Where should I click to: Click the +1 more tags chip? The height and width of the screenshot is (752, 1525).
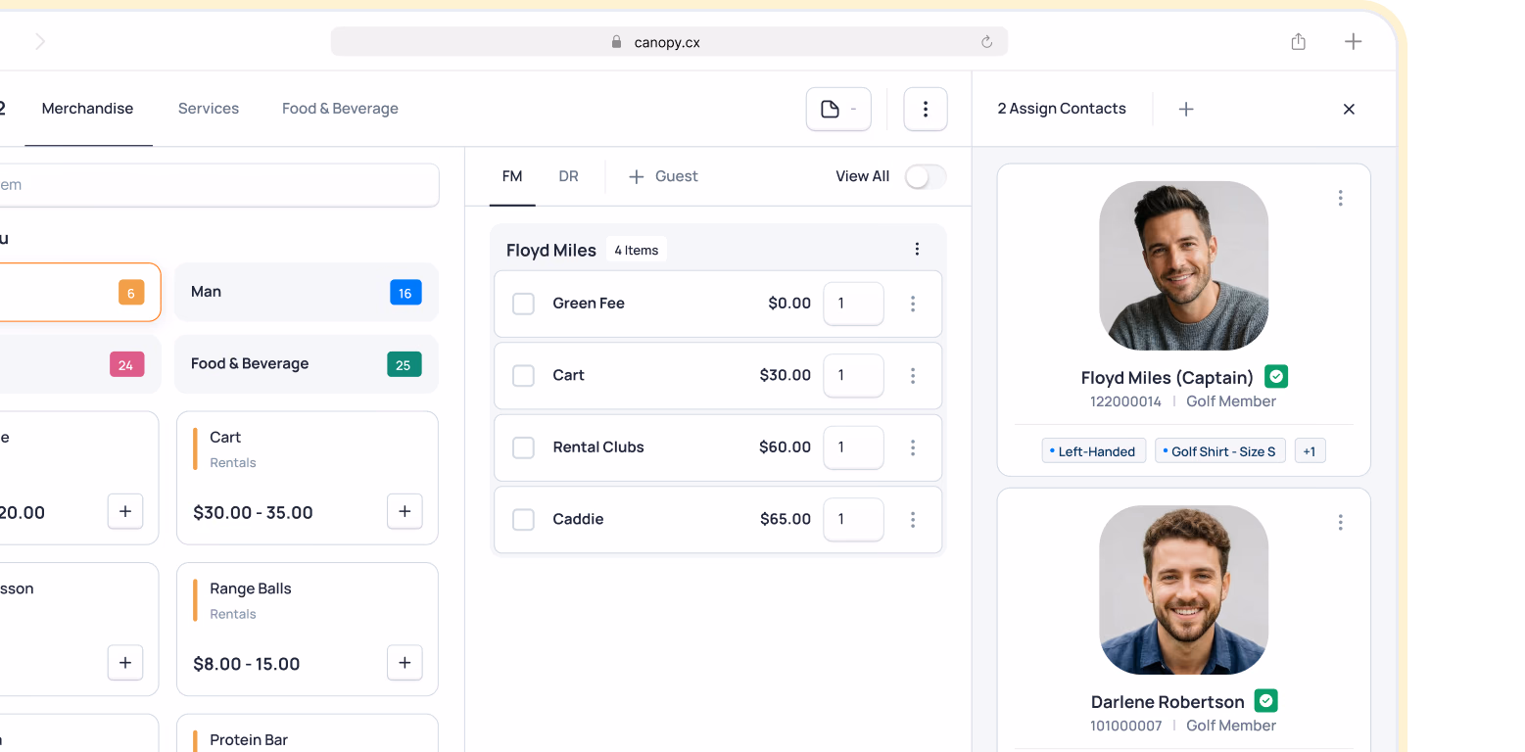click(1310, 451)
